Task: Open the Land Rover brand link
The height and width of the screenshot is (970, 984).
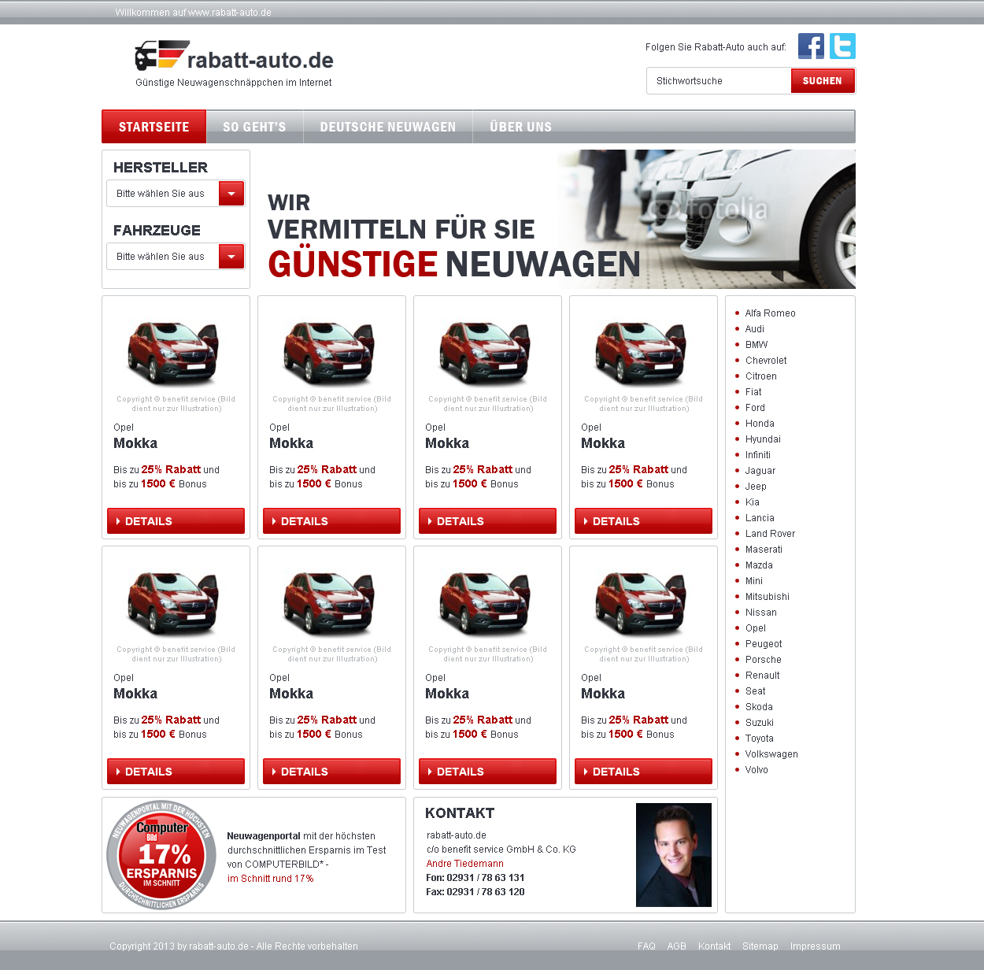Action: coord(770,534)
